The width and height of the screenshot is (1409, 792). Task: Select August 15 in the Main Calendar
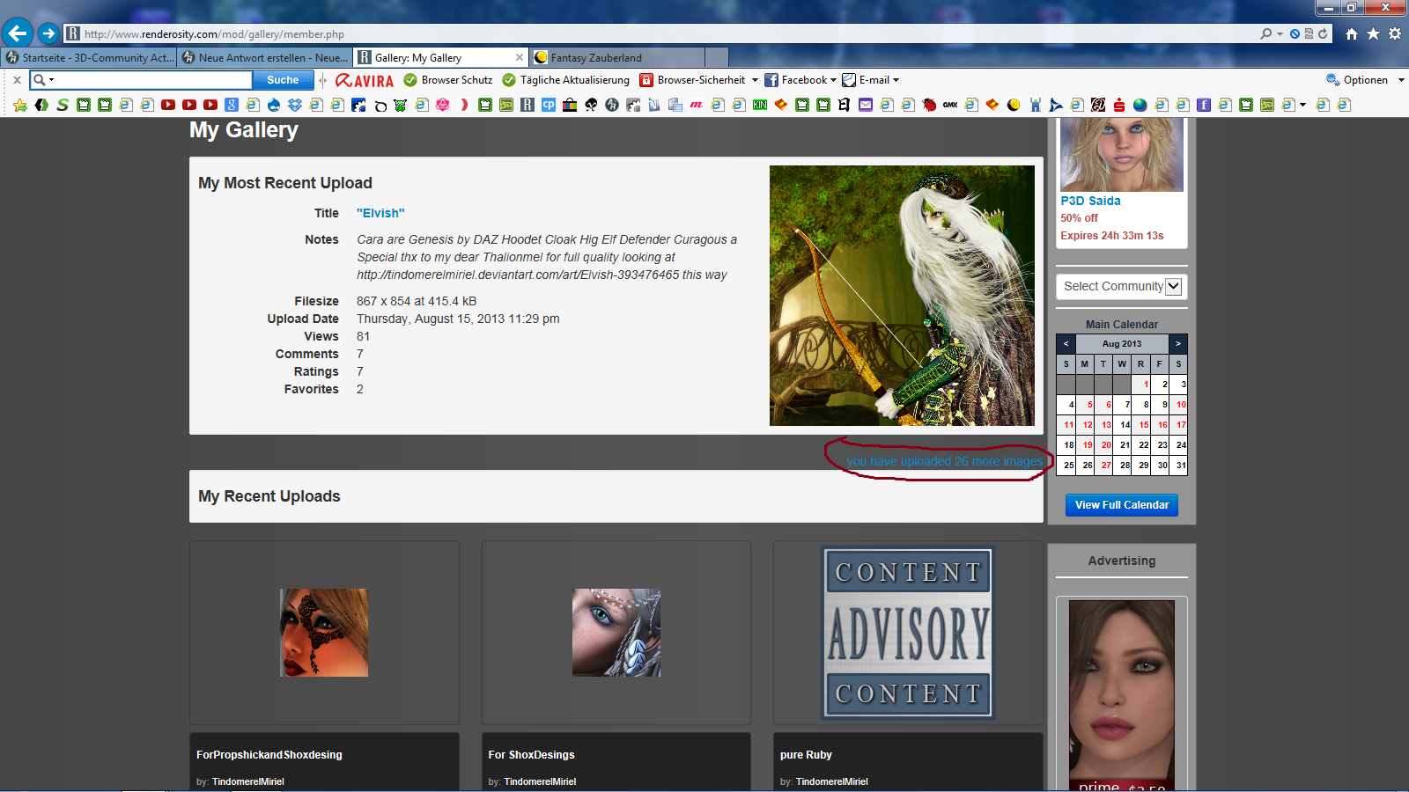point(1142,425)
